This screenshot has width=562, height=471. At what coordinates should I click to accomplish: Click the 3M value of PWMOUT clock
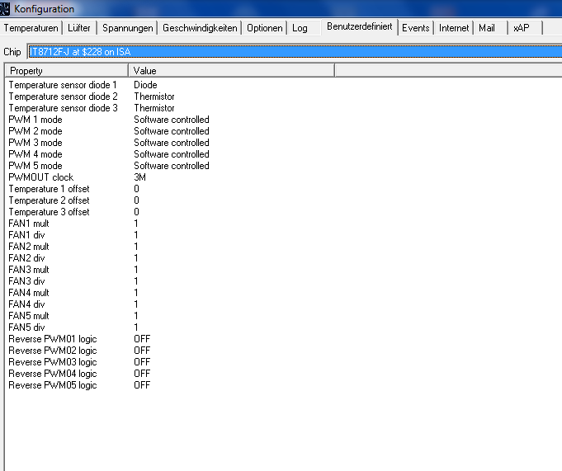pyautogui.click(x=139, y=177)
